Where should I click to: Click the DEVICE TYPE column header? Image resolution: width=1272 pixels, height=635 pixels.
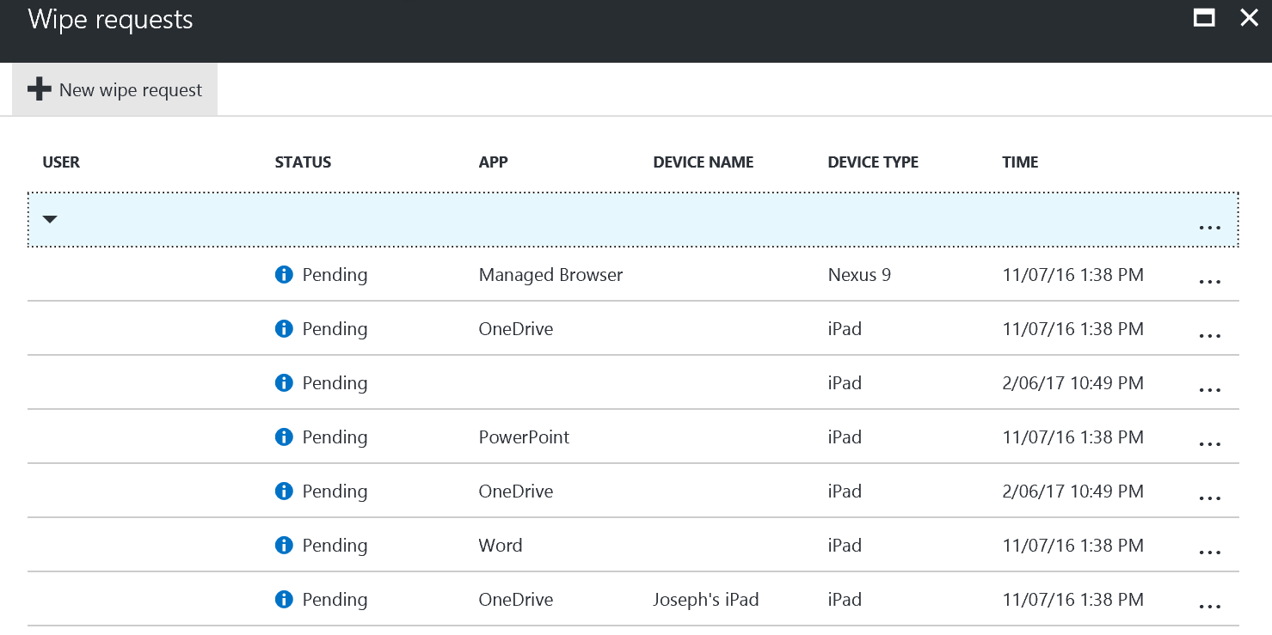(873, 162)
